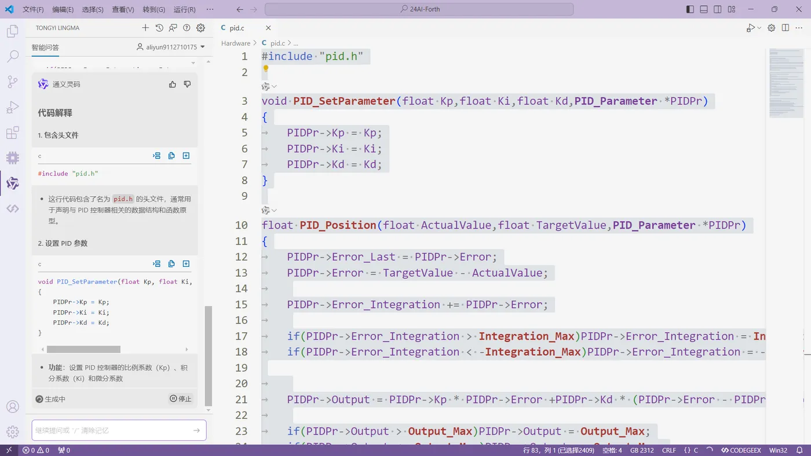
Task: Expand Lingma CodeLens above PID_Position
Action: [x=270, y=210]
